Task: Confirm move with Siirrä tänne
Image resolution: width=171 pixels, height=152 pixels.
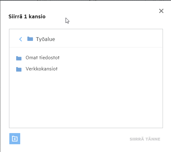Action: [x=145, y=139]
